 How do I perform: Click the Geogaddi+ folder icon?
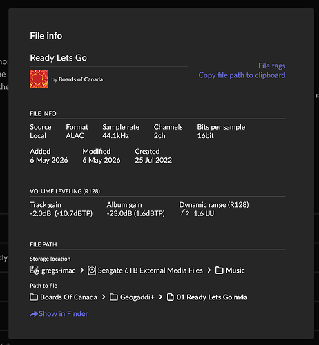(114, 297)
